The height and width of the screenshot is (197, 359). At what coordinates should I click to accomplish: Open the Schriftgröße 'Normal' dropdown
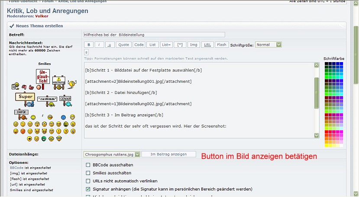point(268,45)
